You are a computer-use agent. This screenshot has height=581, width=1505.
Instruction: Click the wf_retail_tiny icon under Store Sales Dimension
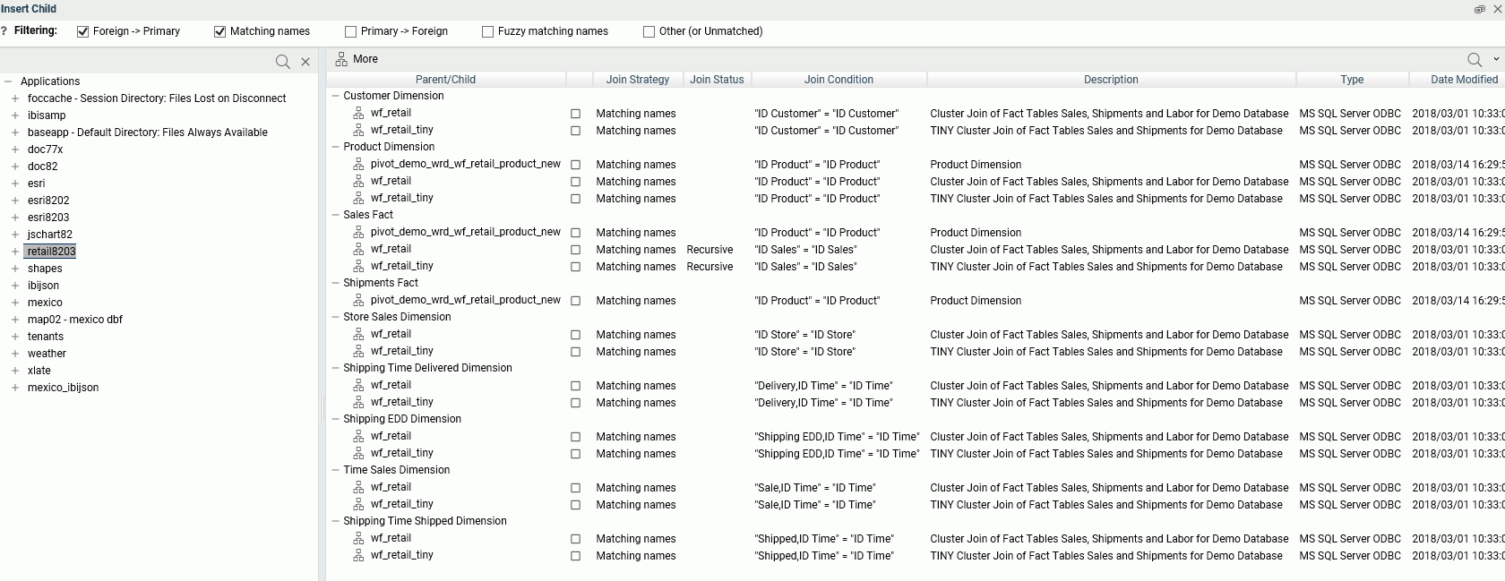[x=358, y=351]
